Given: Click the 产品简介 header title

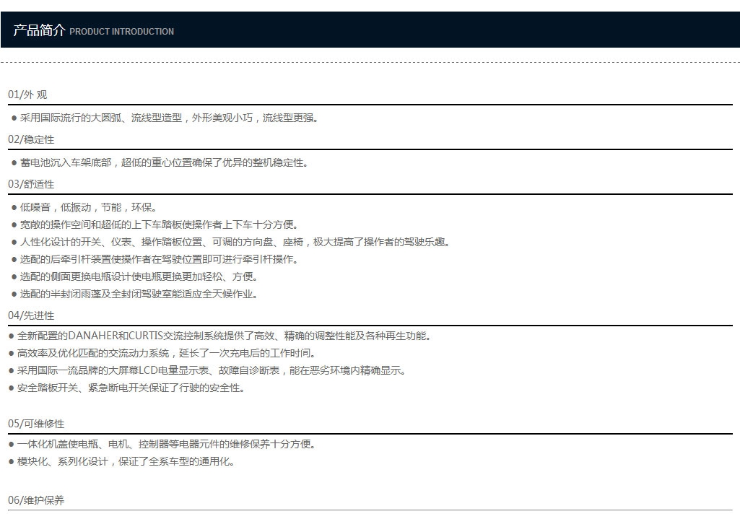Looking at the screenshot, I should (39, 30).
